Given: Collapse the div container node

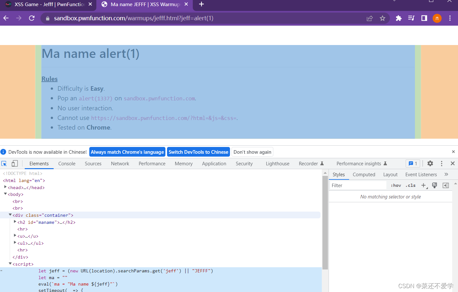Looking at the screenshot, I should click(10, 215).
